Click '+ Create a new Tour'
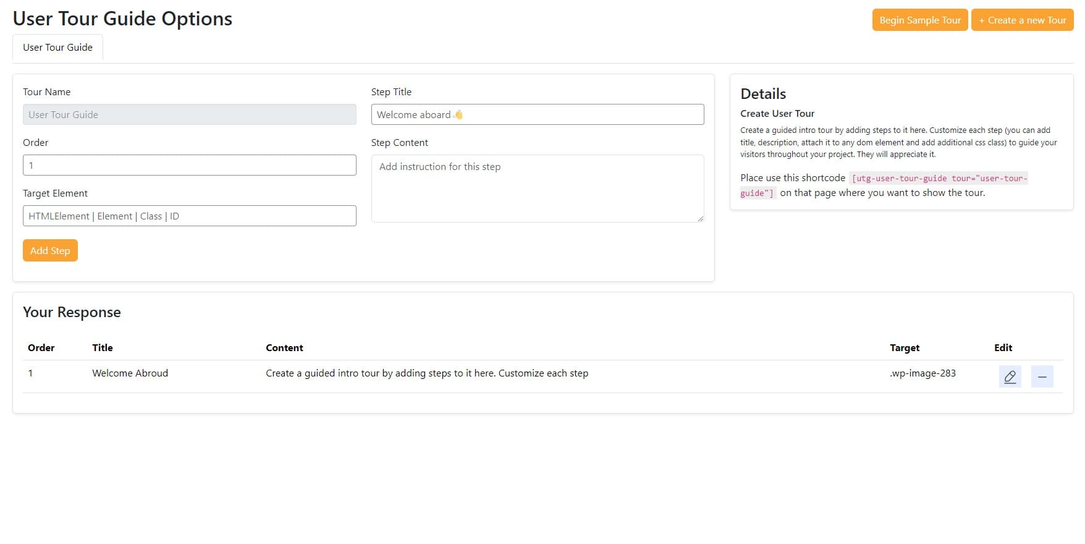 (x=1022, y=20)
